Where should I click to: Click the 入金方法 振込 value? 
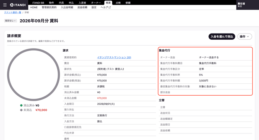point(100,121)
